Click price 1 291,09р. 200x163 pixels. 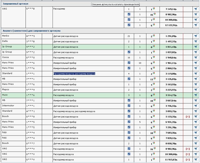pos(171,36)
